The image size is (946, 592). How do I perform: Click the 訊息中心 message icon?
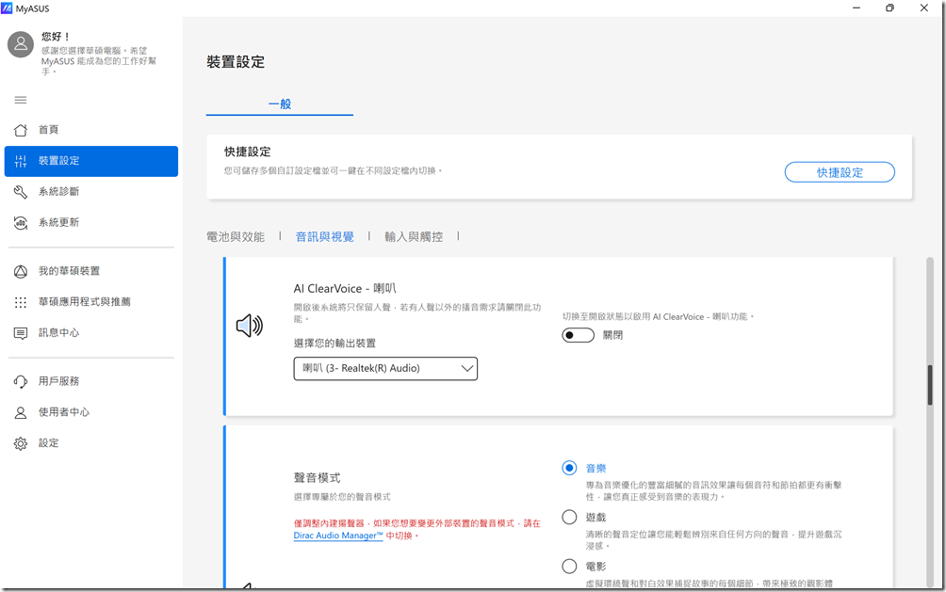[x=21, y=333]
